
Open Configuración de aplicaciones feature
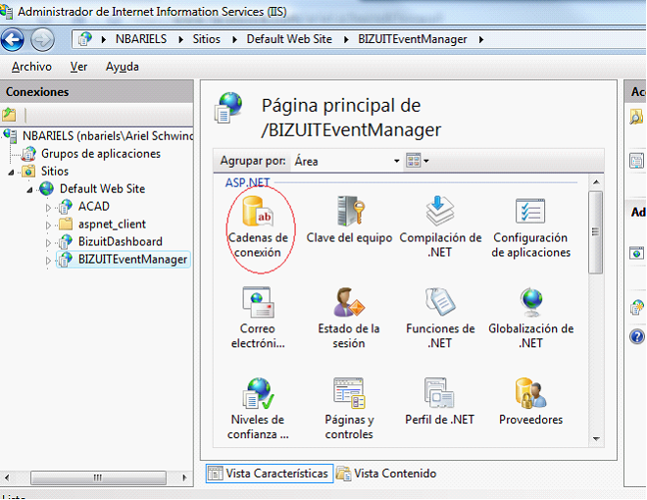tap(531, 227)
